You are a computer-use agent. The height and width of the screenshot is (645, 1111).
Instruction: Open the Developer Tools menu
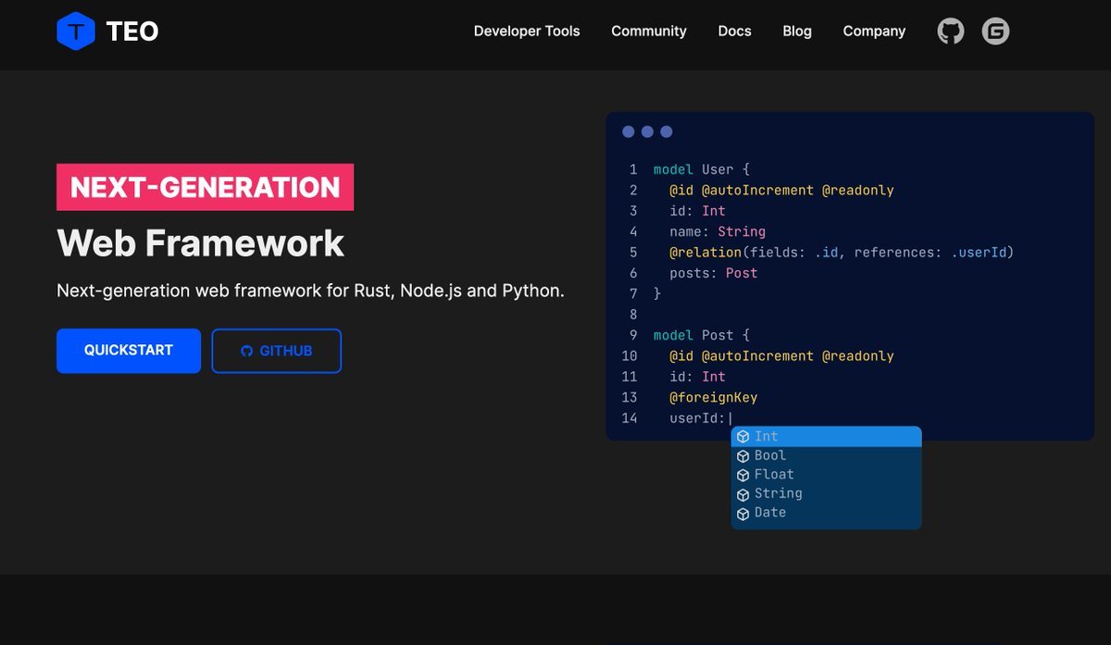pos(527,31)
